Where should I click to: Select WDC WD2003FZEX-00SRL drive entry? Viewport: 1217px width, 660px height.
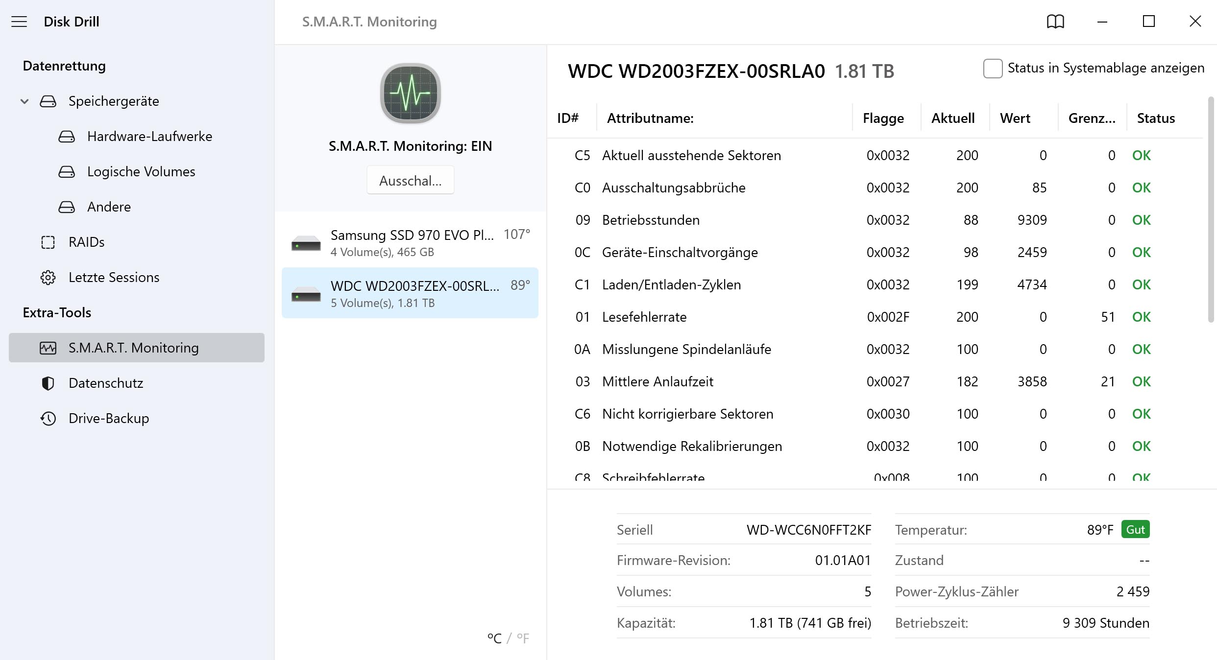click(x=410, y=293)
